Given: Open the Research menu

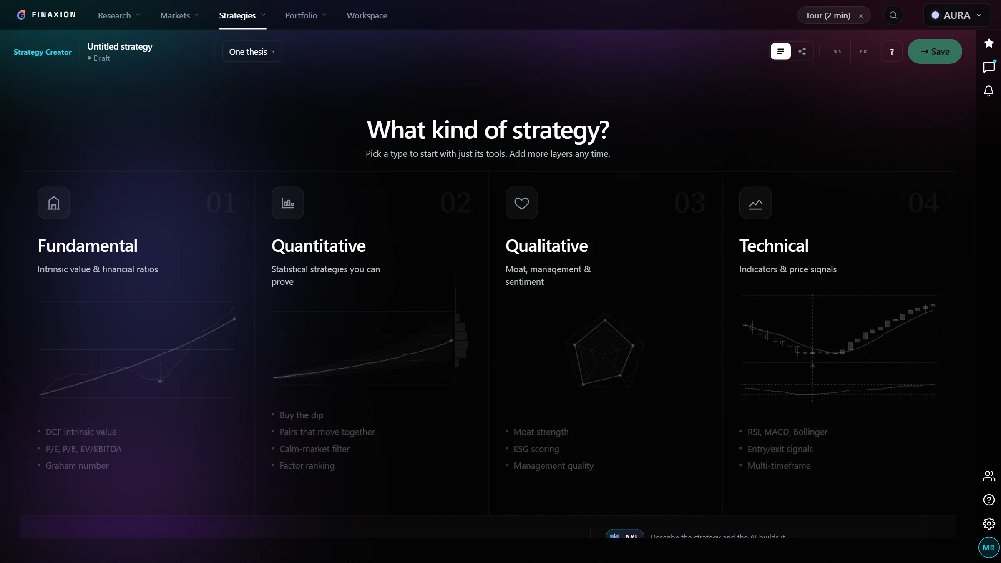Looking at the screenshot, I should 114,15.
